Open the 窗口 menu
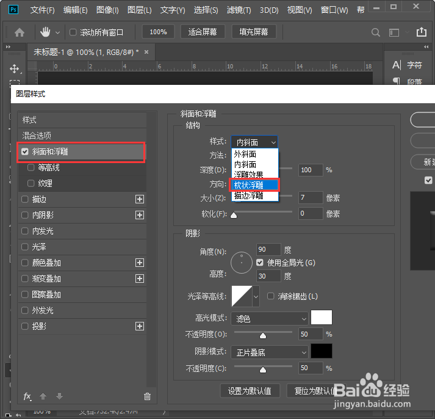 pos(334,10)
